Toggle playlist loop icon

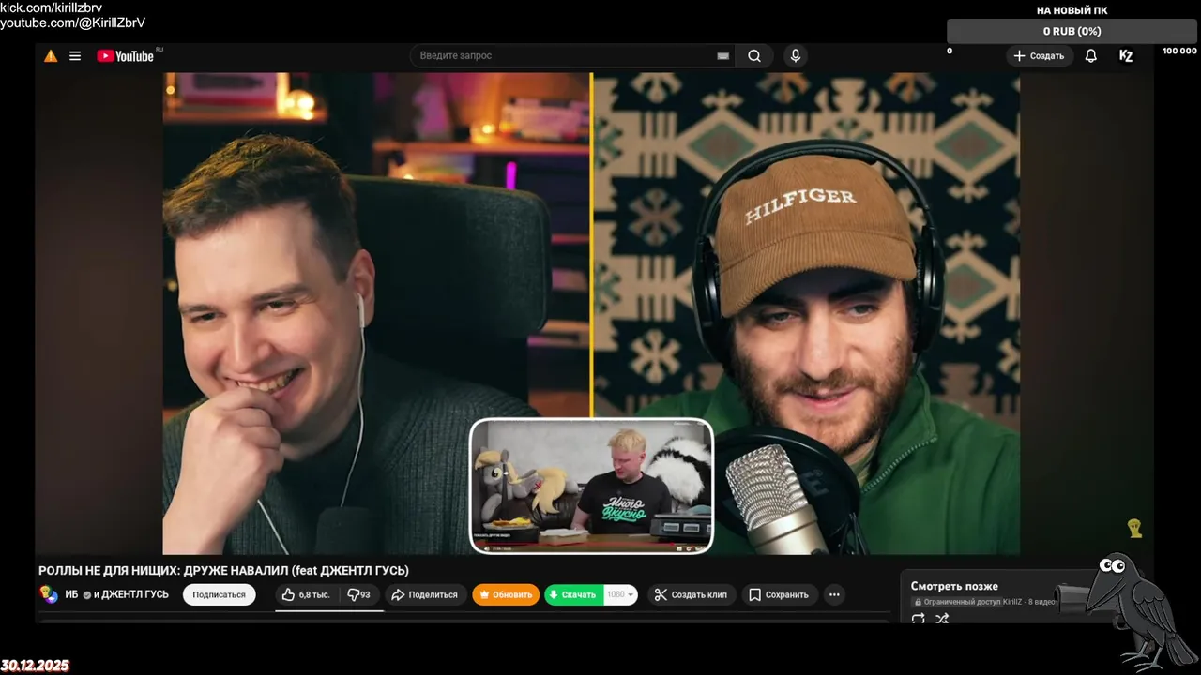point(919,618)
